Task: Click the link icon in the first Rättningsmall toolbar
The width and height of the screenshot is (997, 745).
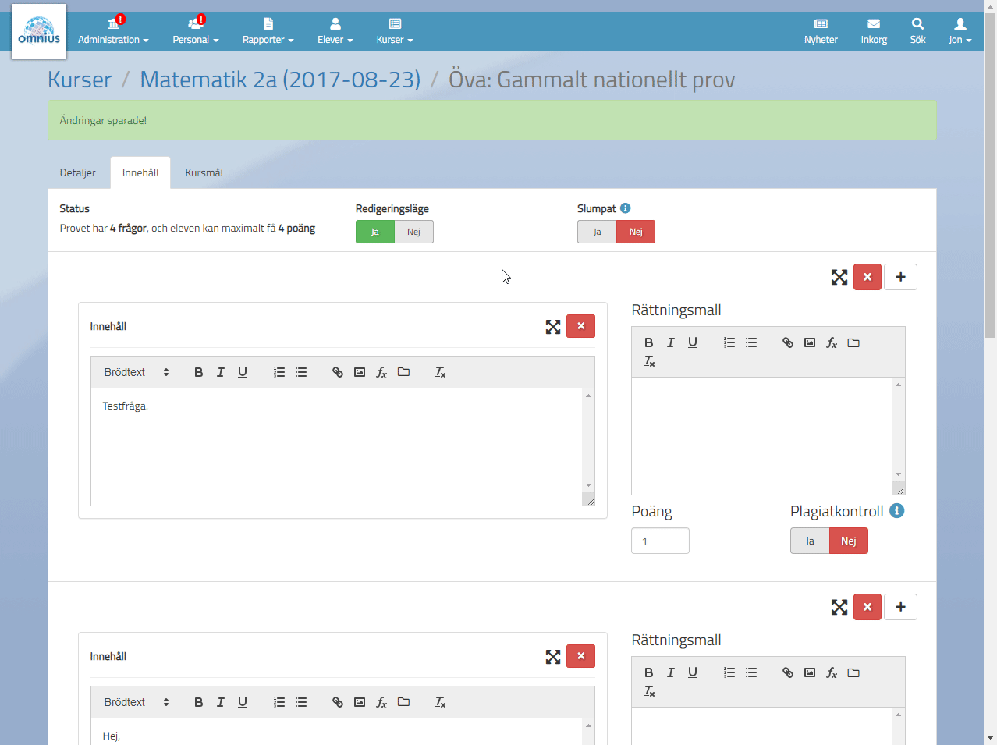Action: click(x=788, y=342)
